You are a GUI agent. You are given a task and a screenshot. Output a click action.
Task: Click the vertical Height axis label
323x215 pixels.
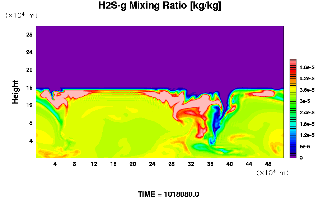point(15,92)
